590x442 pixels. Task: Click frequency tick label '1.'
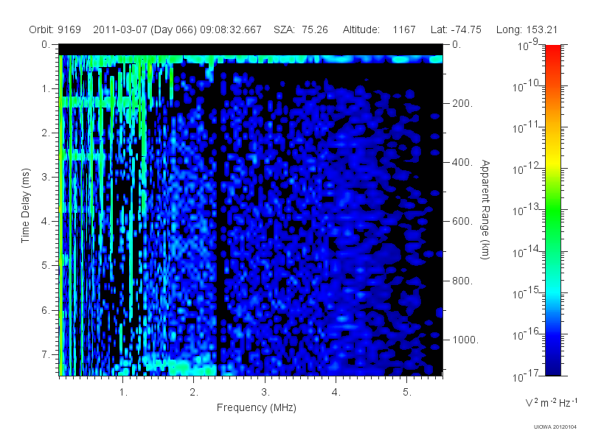pyautogui.click(x=123, y=393)
